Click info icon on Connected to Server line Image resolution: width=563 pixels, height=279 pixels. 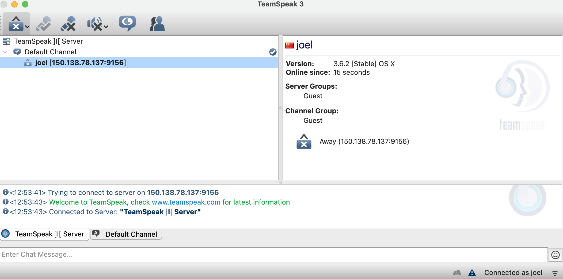[x=6, y=211]
